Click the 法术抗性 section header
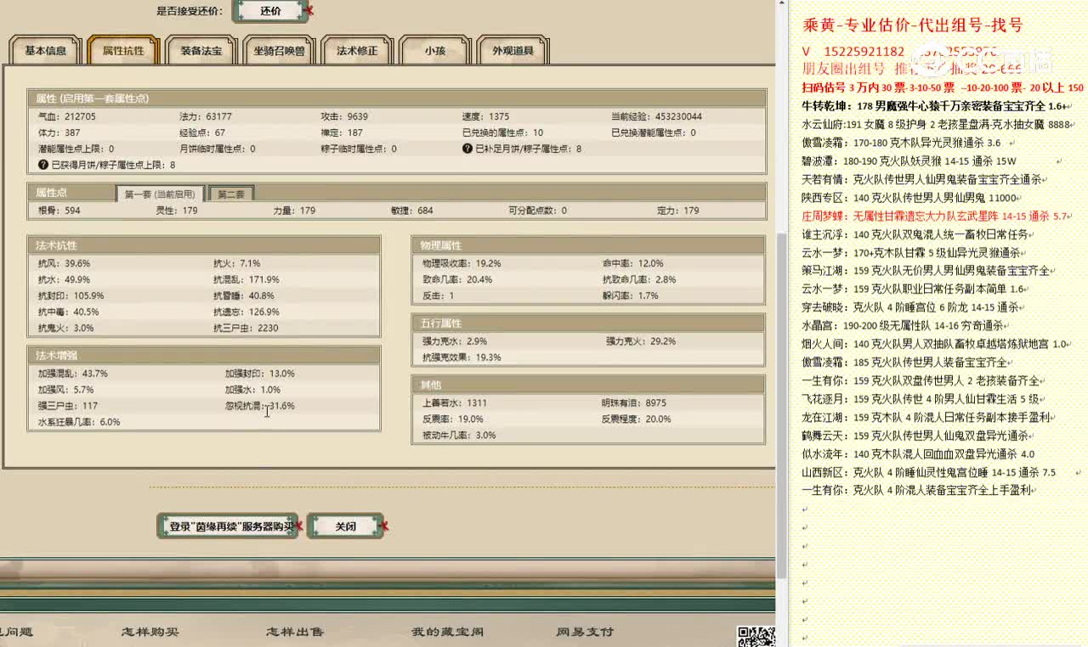 point(204,245)
